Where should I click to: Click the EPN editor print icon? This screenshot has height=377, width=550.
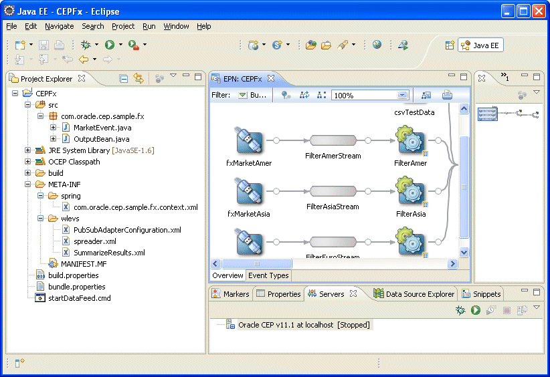(x=447, y=95)
